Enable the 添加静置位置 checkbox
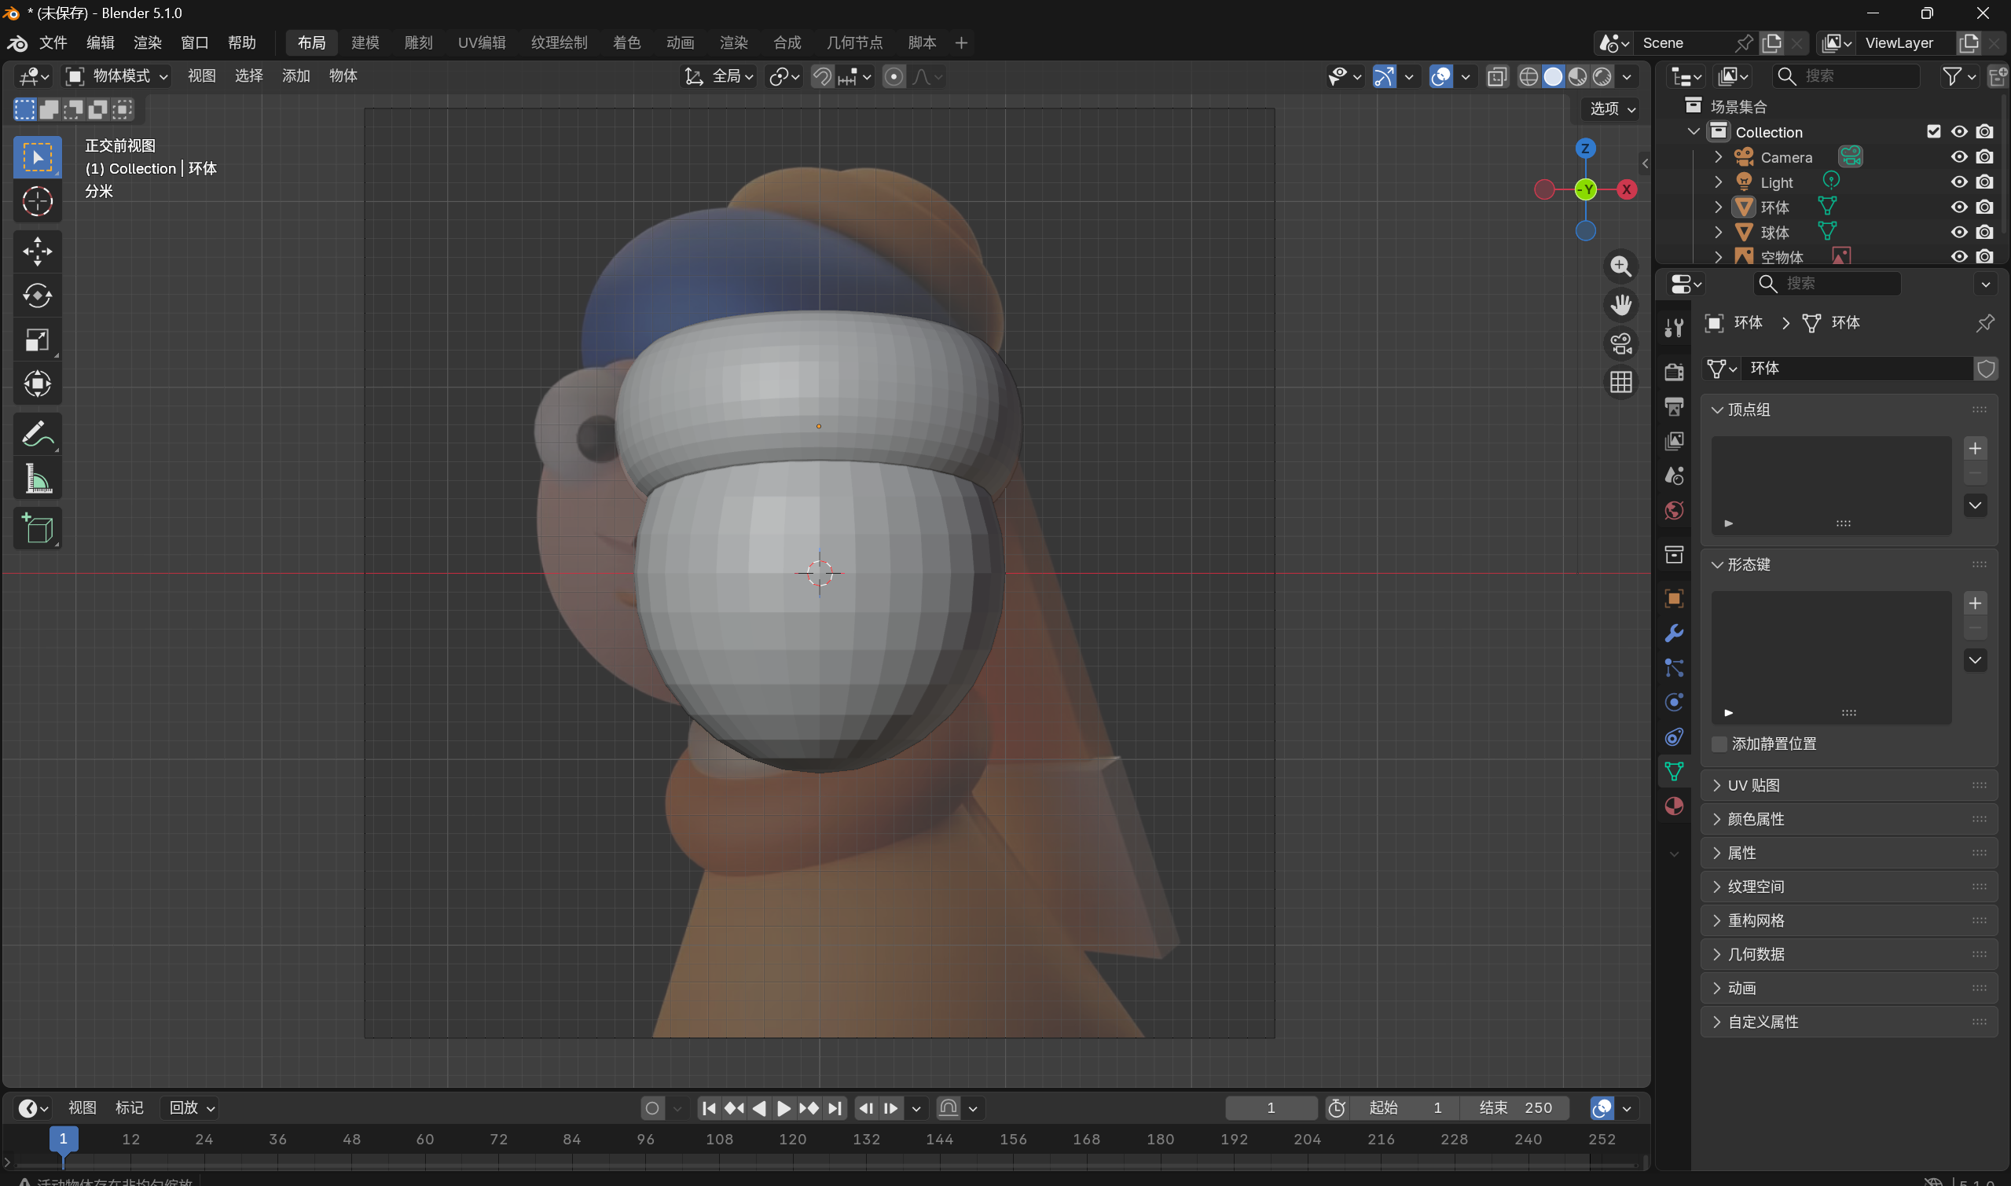The height and width of the screenshot is (1186, 2011). (1719, 744)
